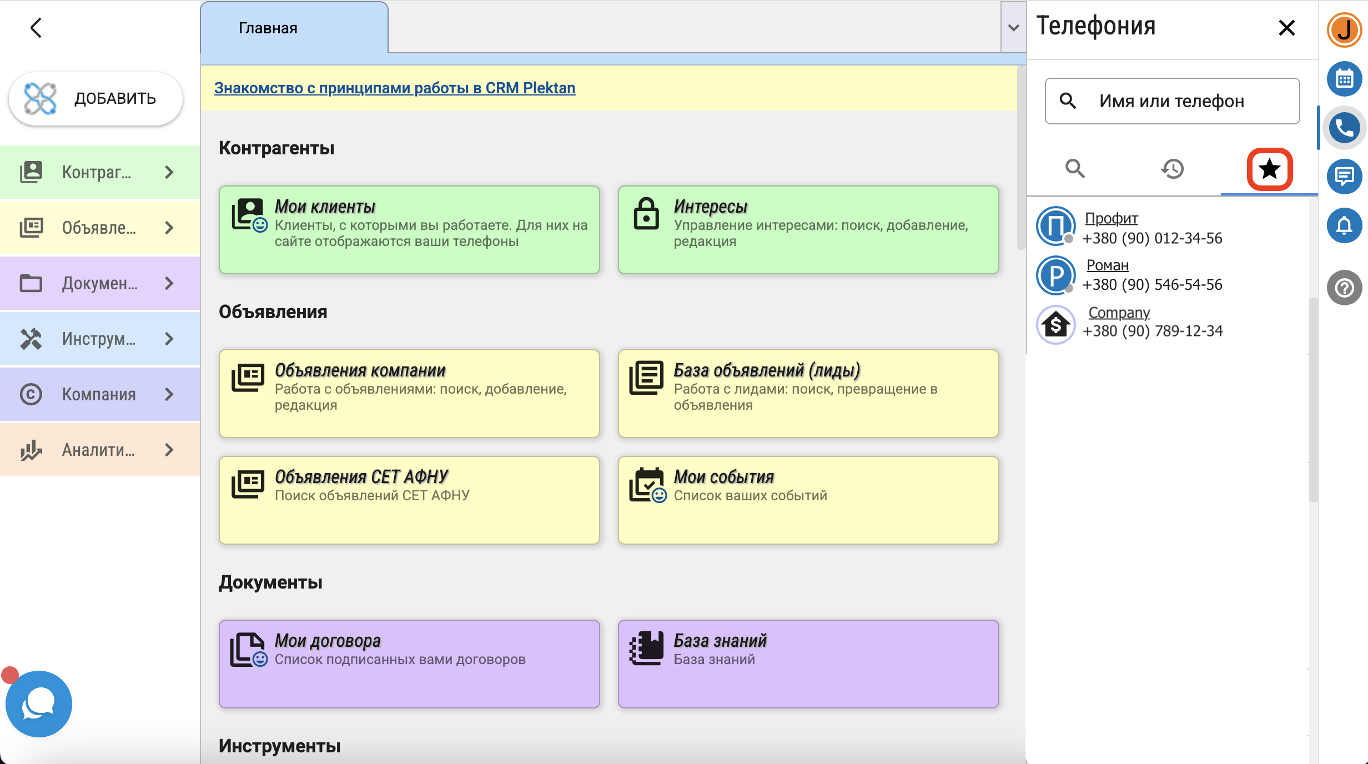Click the ДОБАВИТЬ button

pyautogui.click(x=96, y=99)
